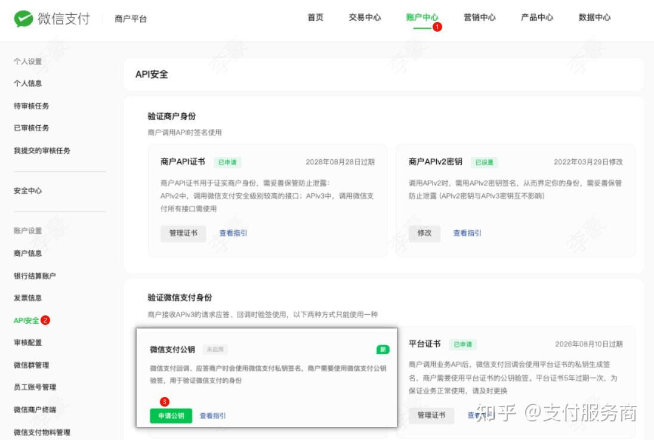Click the 已申请 tag beside 平台证书
Screen dimensions: 654x440
pos(462,344)
